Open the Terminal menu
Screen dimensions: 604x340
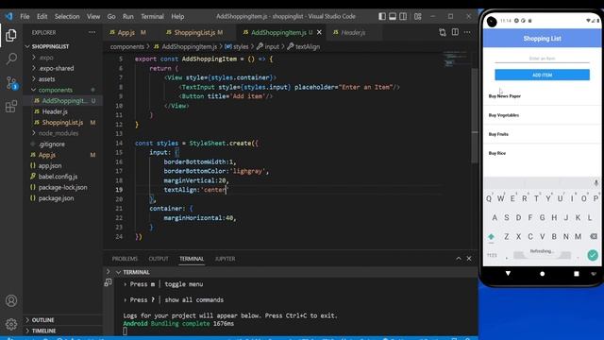click(152, 17)
